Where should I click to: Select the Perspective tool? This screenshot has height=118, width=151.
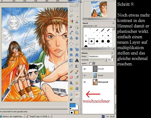tap(77, 55)
